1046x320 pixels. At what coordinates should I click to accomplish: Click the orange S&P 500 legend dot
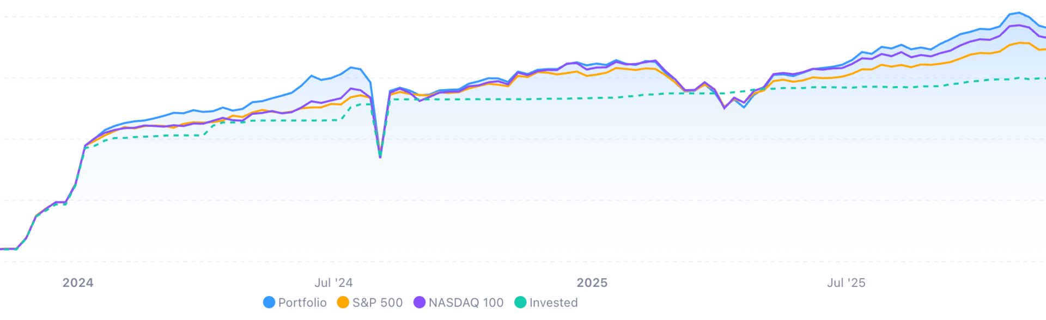[x=343, y=303]
